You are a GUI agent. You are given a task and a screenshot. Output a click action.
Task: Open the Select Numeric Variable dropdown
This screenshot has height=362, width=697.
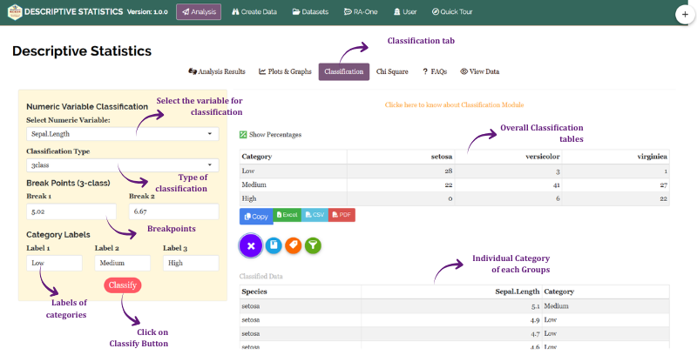[122, 134]
